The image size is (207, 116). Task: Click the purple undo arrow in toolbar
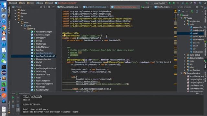click(195, 3)
